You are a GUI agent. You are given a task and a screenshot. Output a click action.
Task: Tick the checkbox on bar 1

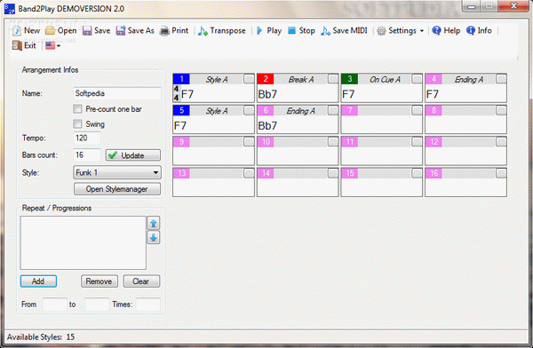coord(249,79)
